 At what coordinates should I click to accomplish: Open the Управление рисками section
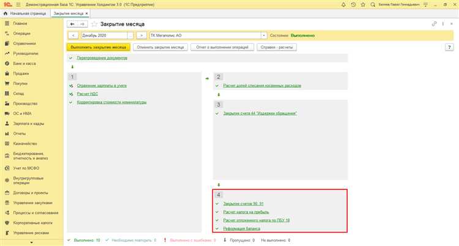click(x=31, y=233)
